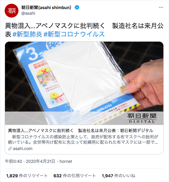Click the 朝日新聞 DIGITAL logo on the image
The image size is (169, 182).
[x=142, y=118]
